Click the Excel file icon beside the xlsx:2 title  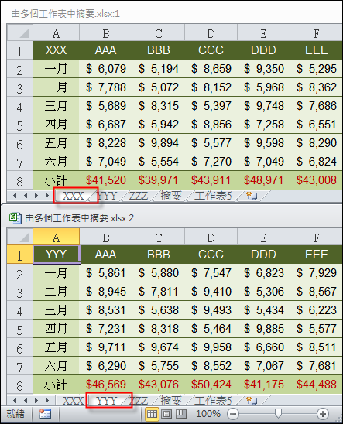click(15, 218)
